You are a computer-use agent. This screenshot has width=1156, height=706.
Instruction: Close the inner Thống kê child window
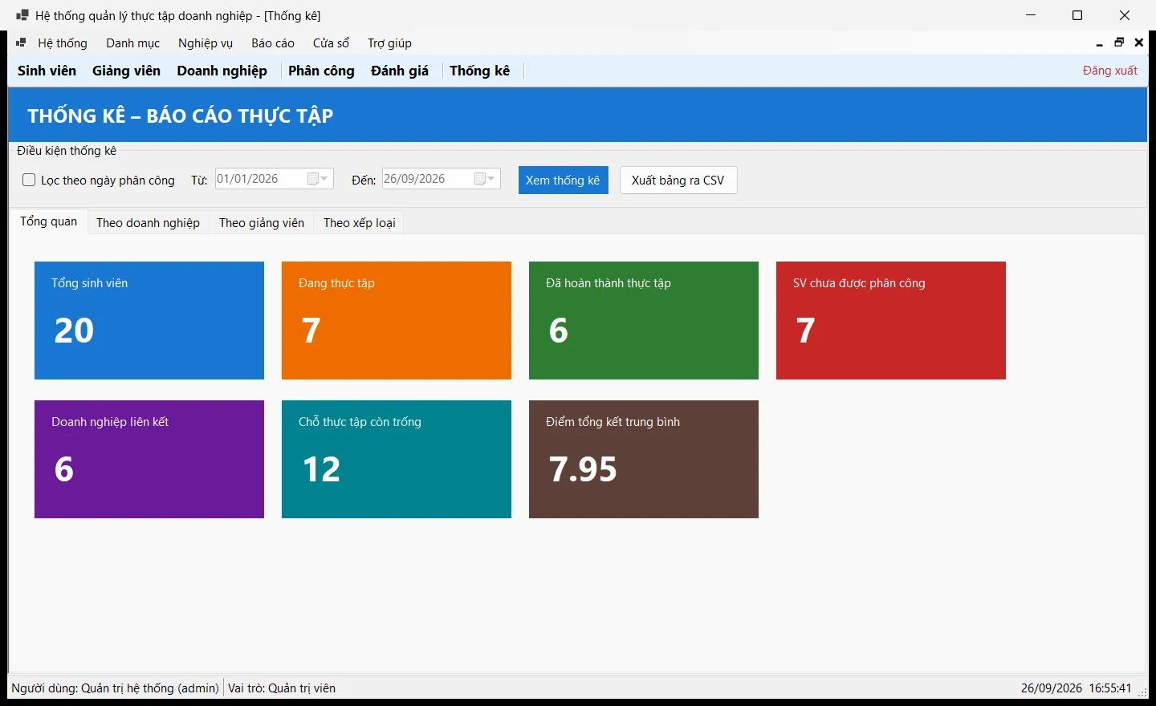pos(1139,43)
